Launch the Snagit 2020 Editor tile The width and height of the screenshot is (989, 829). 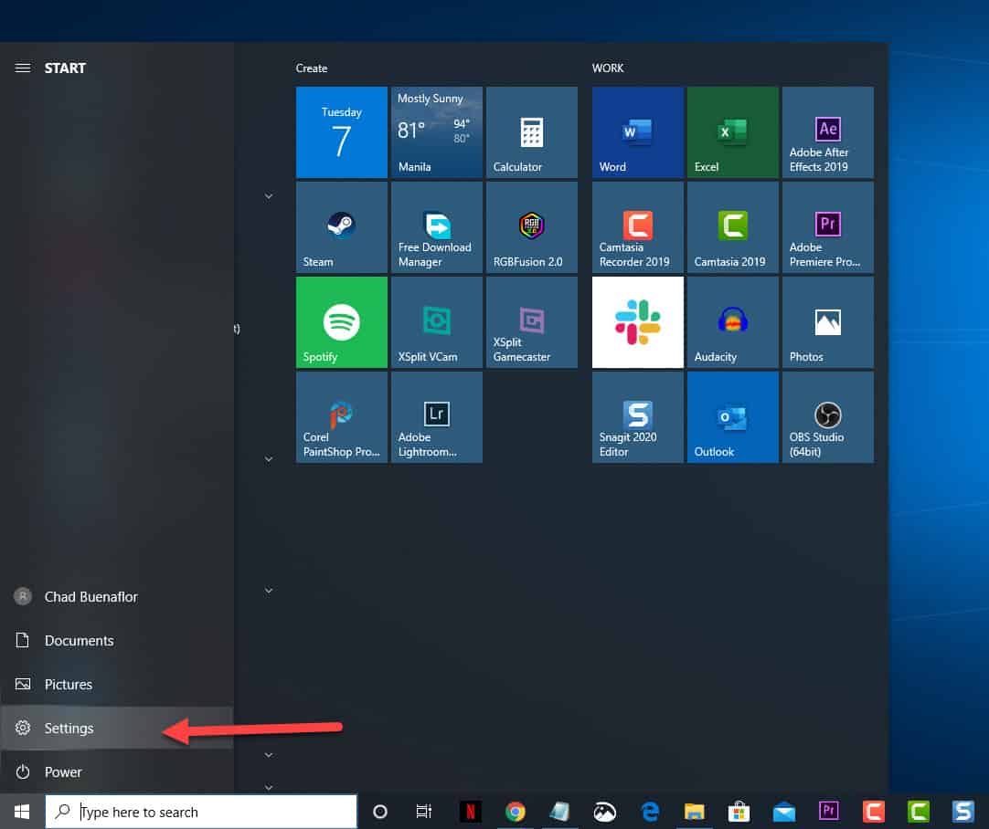[638, 417]
